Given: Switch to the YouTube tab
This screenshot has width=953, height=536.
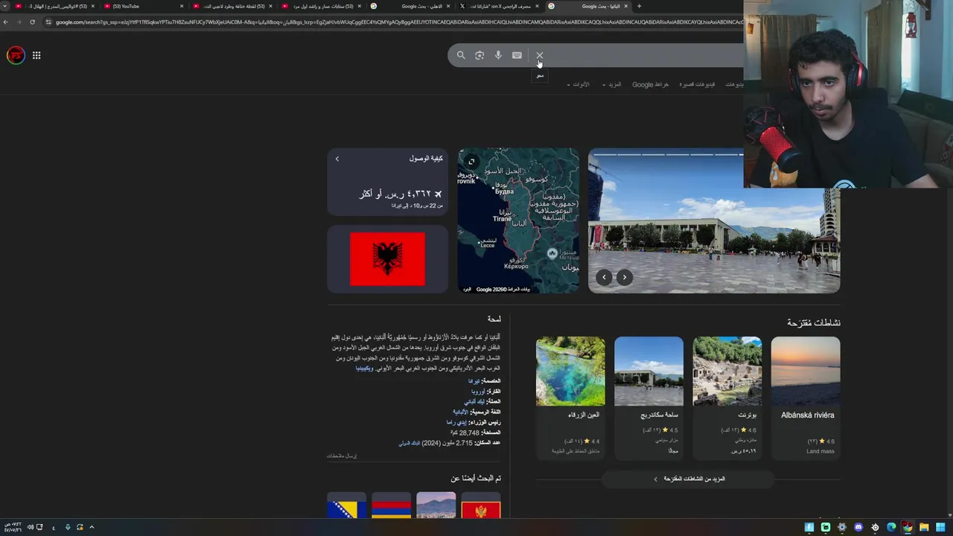Looking at the screenshot, I should pos(144,6).
